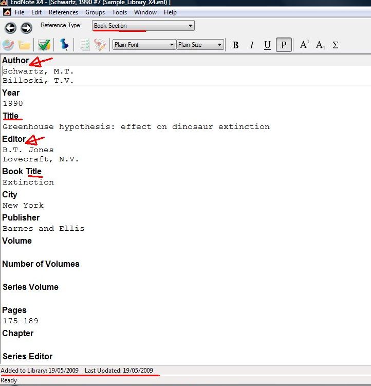The image size is (371, 386).
Task: Open the Plain Size dropdown
Action: pyautogui.click(x=200, y=45)
